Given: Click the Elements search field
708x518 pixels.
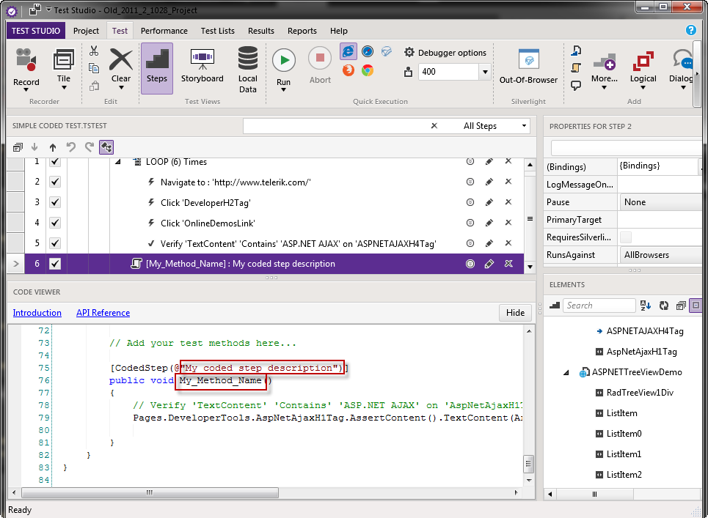Looking at the screenshot, I should pyautogui.click(x=599, y=306).
